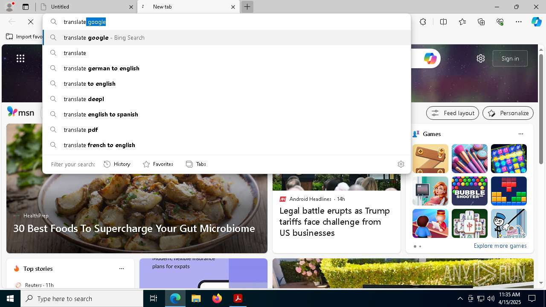Open the notification center icon

(532, 298)
